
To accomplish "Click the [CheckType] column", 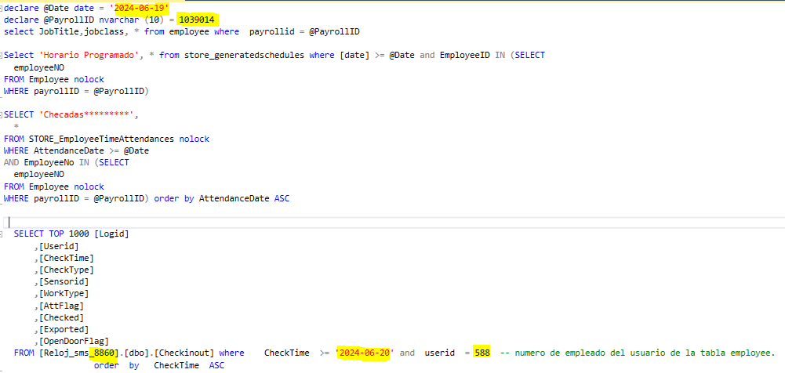I will 66,270.
